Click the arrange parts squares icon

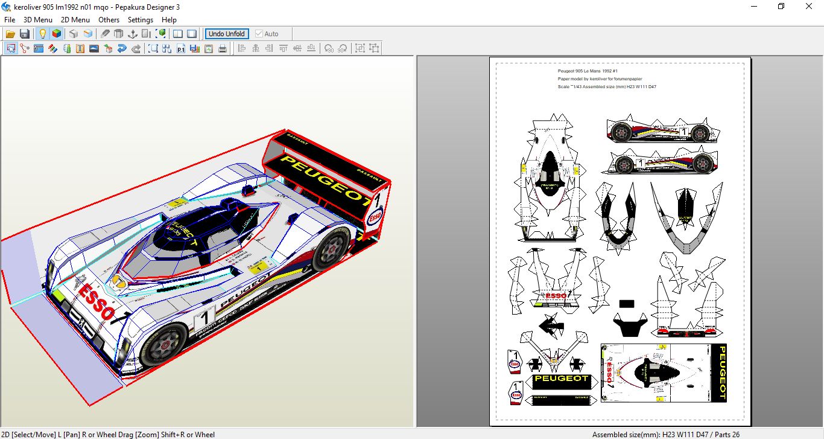pyautogui.click(x=167, y=48)
